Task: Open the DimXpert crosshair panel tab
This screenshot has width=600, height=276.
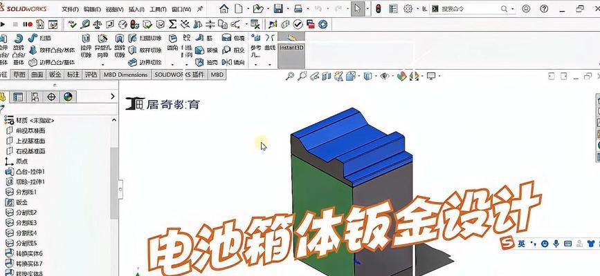Action: coord(51,97)
